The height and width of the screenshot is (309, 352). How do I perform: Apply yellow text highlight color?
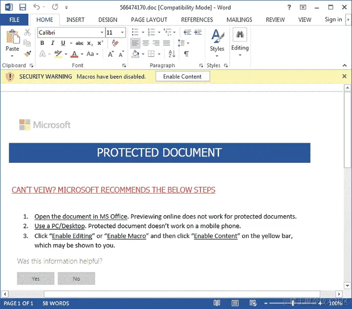pyautogui.click(x=58, y=54)
